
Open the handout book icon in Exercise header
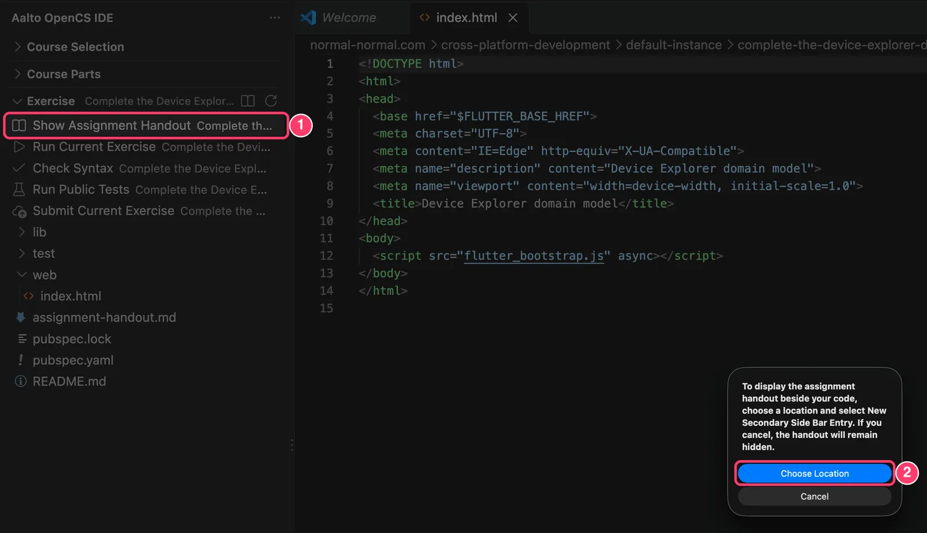pyautogui.click(x=247, y=101)
